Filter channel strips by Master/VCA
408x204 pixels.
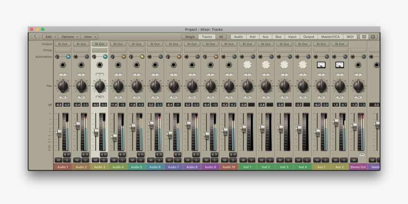click(x=331, y=37)
